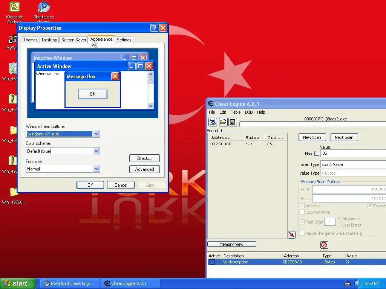Click the Advanced button
The image size is (386, 289).
(x=144, y=169)
